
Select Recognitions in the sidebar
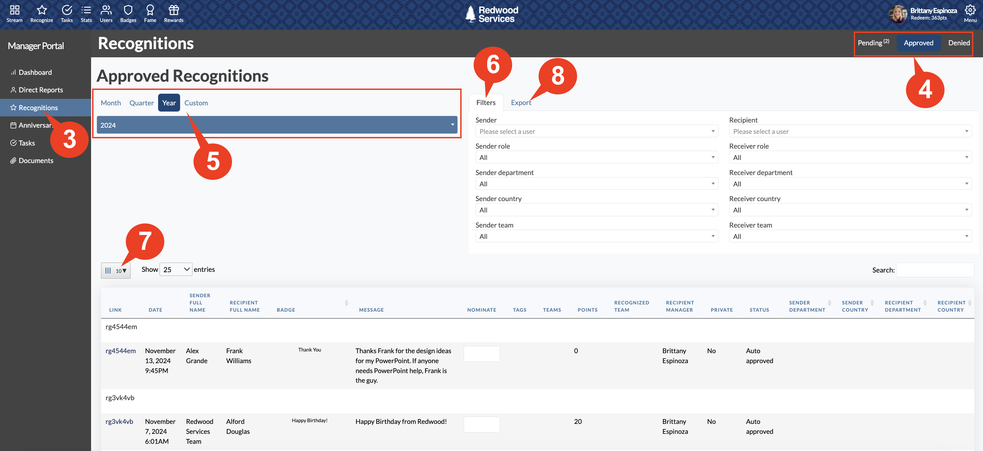(x=45, y=108)
